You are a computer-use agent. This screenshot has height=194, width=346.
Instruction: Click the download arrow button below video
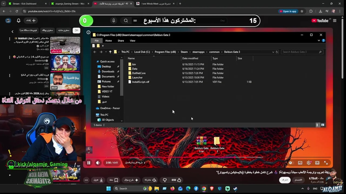tap(99, 180)
